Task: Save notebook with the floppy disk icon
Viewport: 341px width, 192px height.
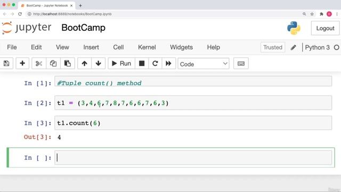Action: click(6, 63)
